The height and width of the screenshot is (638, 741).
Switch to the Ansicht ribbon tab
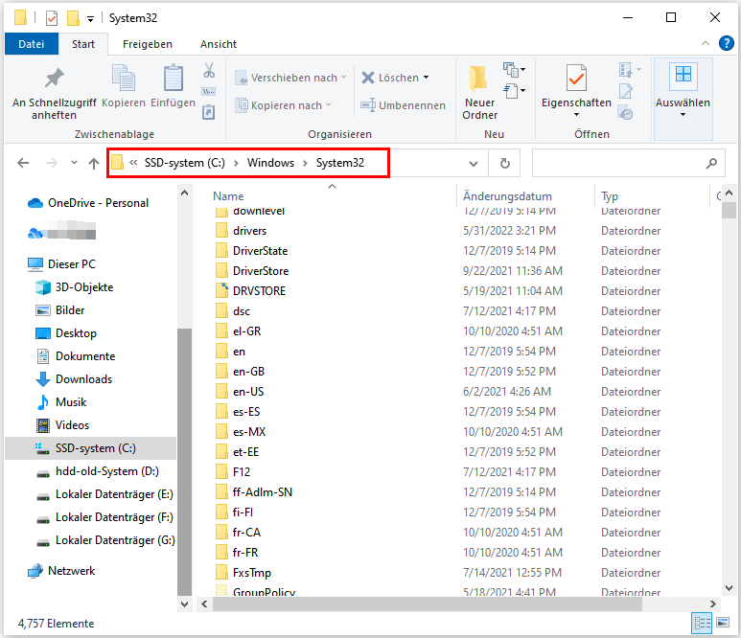tap(219, 44)
